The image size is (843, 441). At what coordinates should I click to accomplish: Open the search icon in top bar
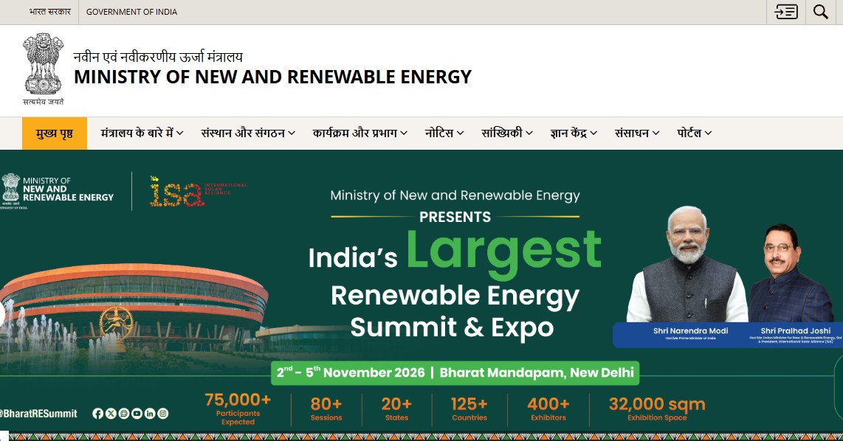pyautogui.click(x=820, y=12)
